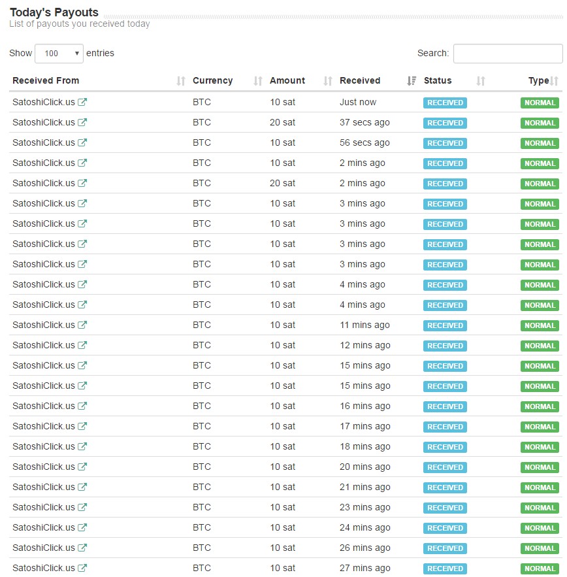Open the entries-per-page dropdown showing 100

[x=59, y=54]
